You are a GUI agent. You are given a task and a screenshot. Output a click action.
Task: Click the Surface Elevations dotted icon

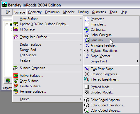pos(87,51)
